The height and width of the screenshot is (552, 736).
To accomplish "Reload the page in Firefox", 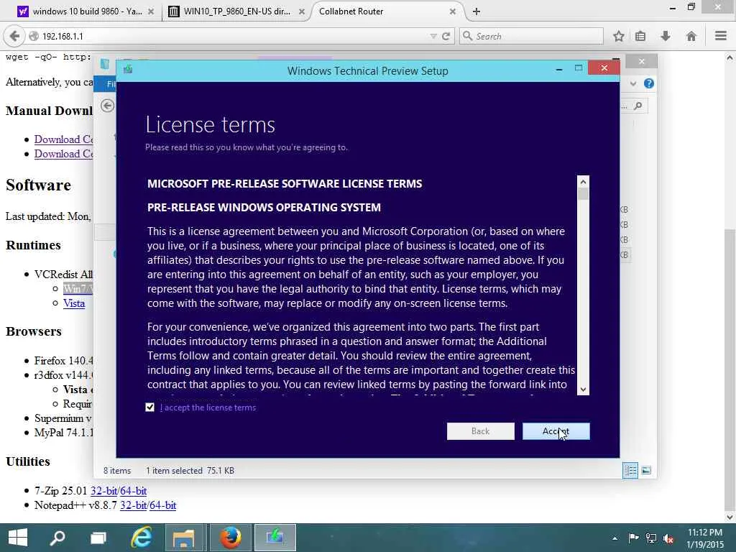I will coord(446,36).
